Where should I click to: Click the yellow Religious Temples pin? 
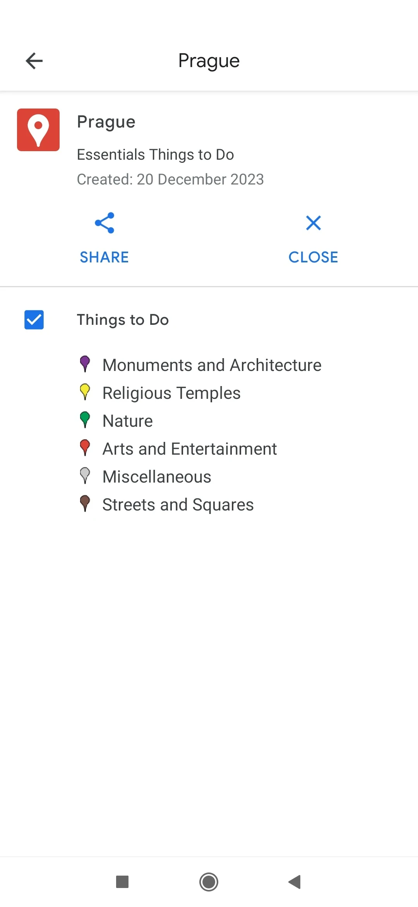[85, 391]
